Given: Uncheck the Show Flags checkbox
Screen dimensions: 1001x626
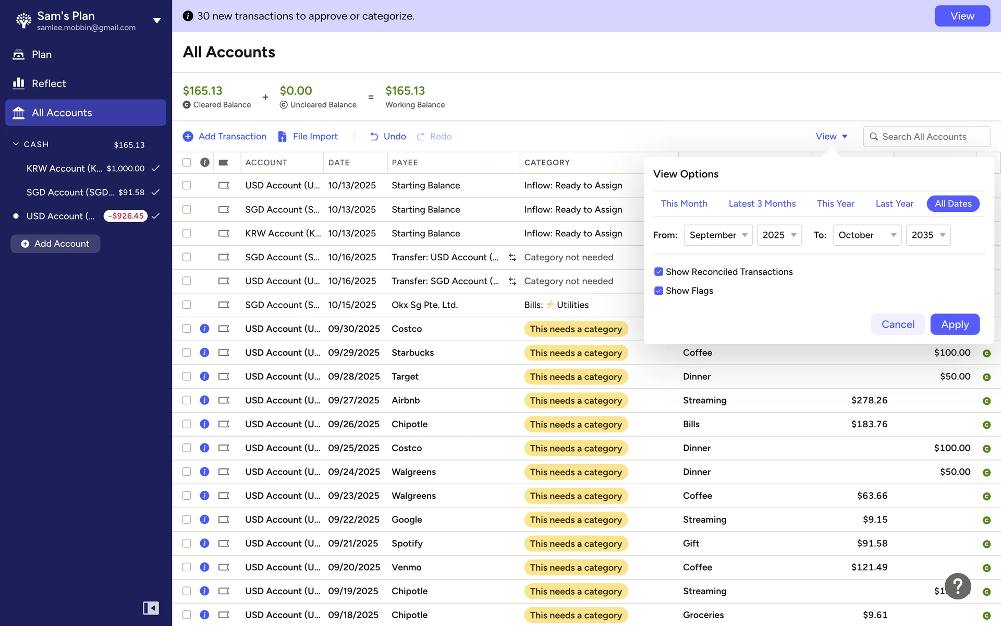Looking at the screenshot, I should coord(658,291).
